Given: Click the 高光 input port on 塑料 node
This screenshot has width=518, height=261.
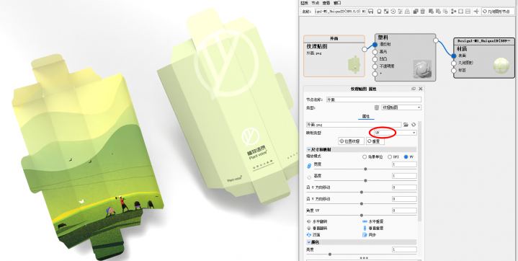Looking at the screenshot, I should [375, 52].
